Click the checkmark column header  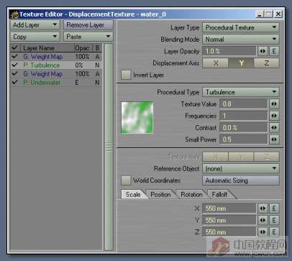pyautogui.click(x=15, y=48)
